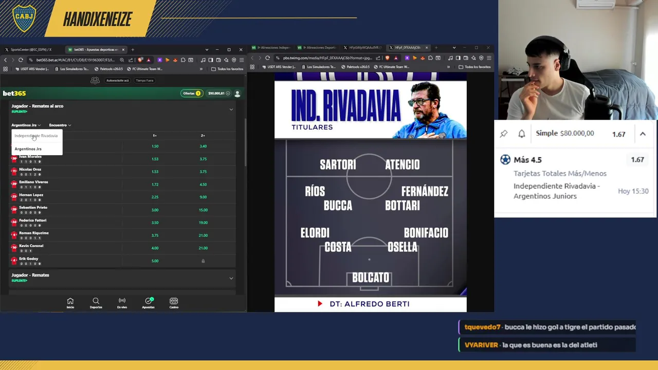Switch to Alineaciones Independiente tab

[270, 48]
